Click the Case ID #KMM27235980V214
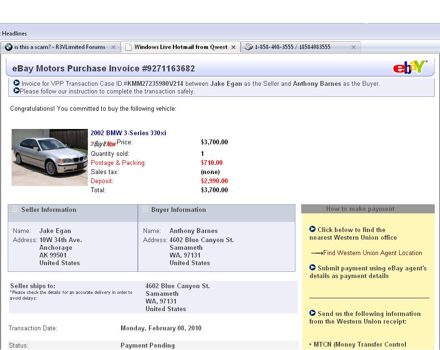Viewport: 440px width, 350px height. point(153,84)
